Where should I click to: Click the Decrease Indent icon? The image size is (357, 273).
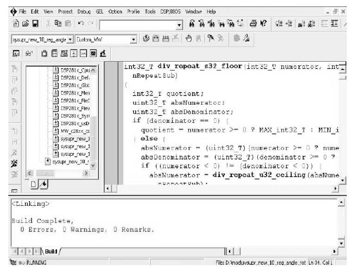point(325,24)
